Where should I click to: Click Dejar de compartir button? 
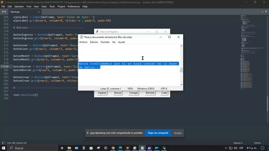click(x=158, y=133)
